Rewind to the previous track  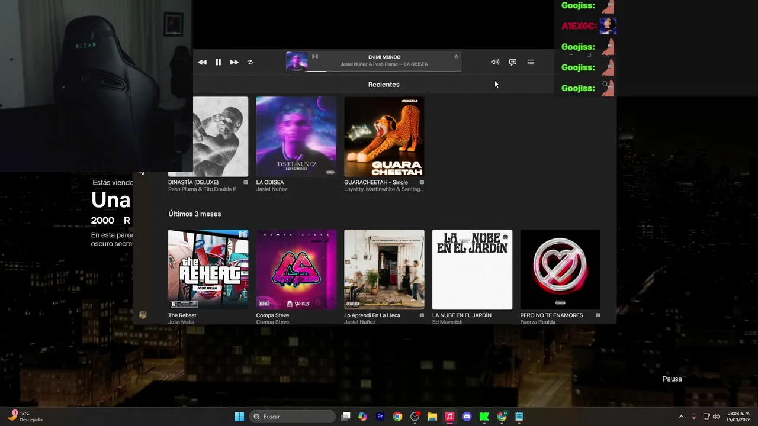pos(203,62)
